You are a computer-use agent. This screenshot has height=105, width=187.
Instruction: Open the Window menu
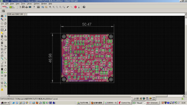tap(44, 4)
